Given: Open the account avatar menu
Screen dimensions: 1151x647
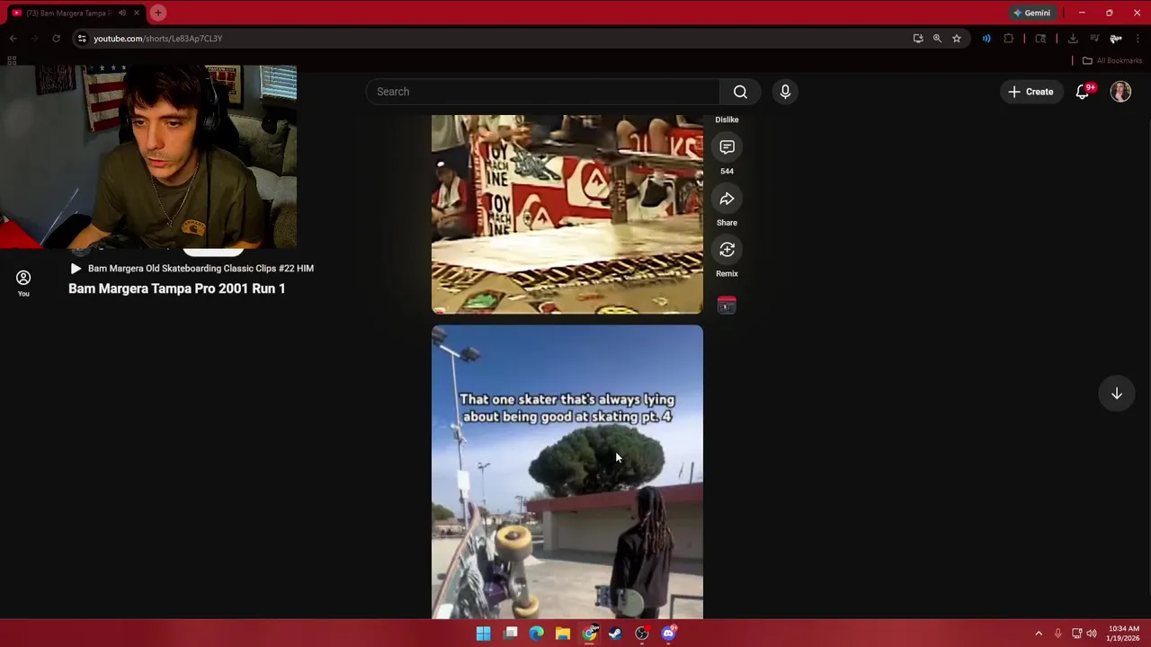Looking at the screenshot, I should (x=1120, y=92).
